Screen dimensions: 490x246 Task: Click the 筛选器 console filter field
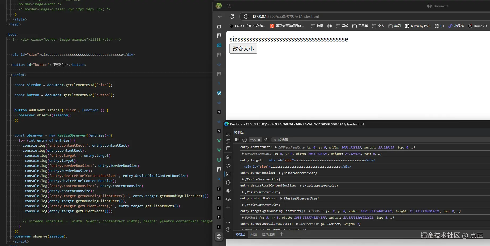click(x=283, y=140)
